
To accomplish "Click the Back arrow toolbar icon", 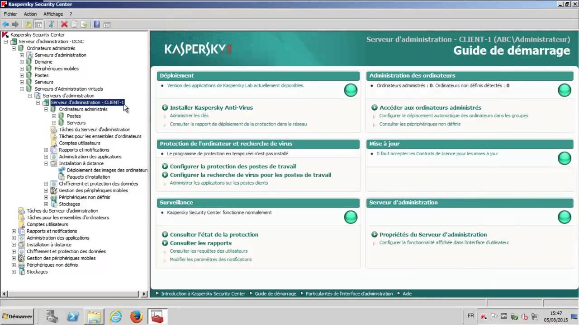I will 5,24.
